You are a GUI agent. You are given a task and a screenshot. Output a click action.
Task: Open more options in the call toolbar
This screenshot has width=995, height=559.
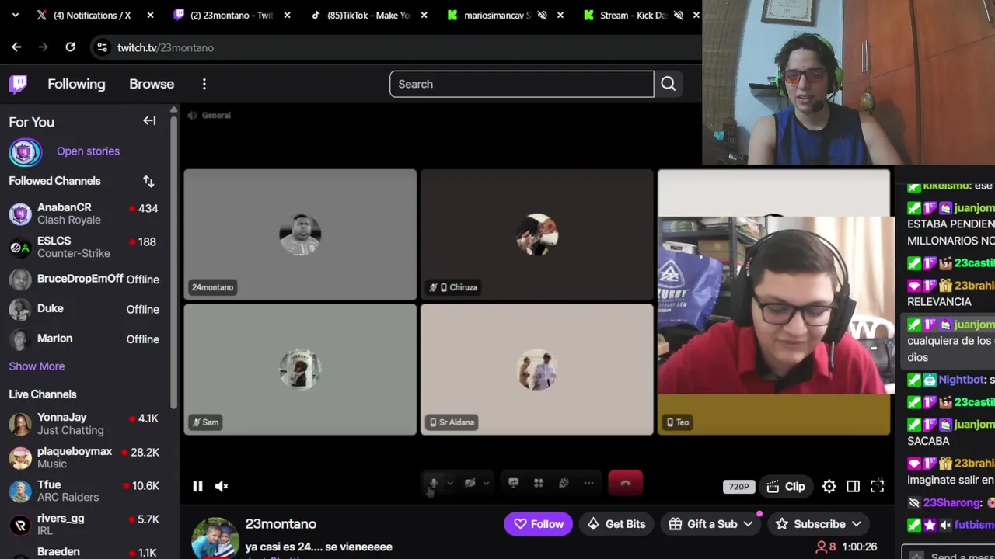[588, 483]
